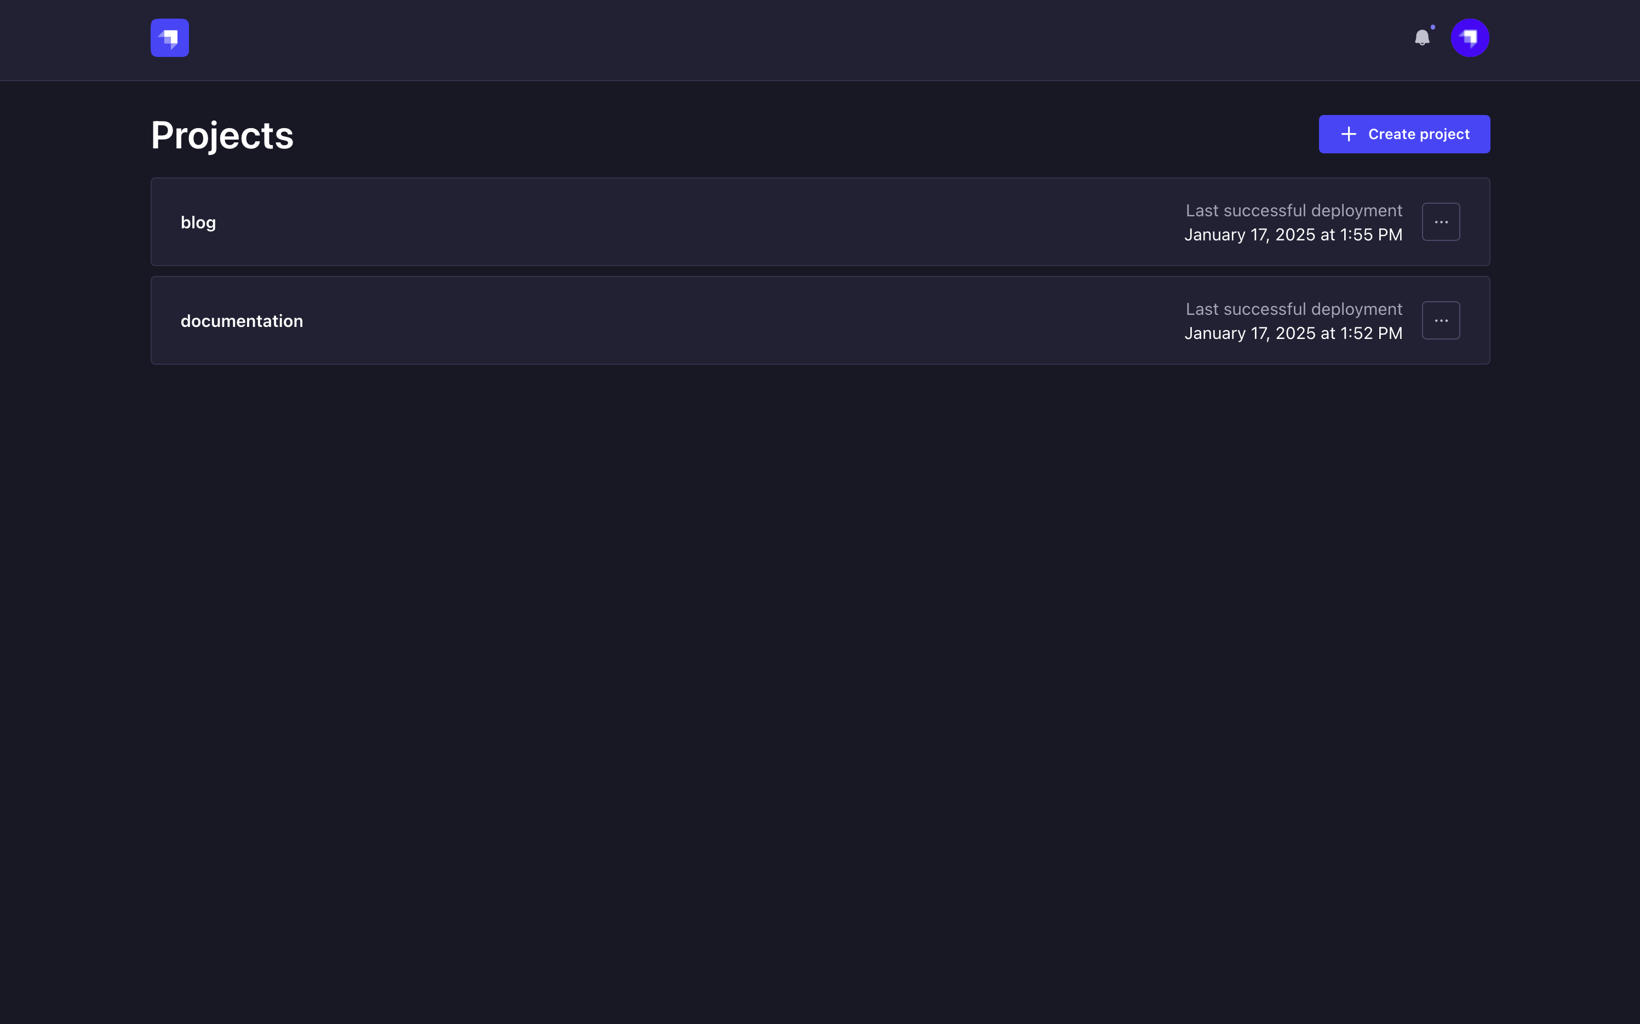Click the Projects page heading
This screenshot has height=1024, width=1640.
point(222,134)
